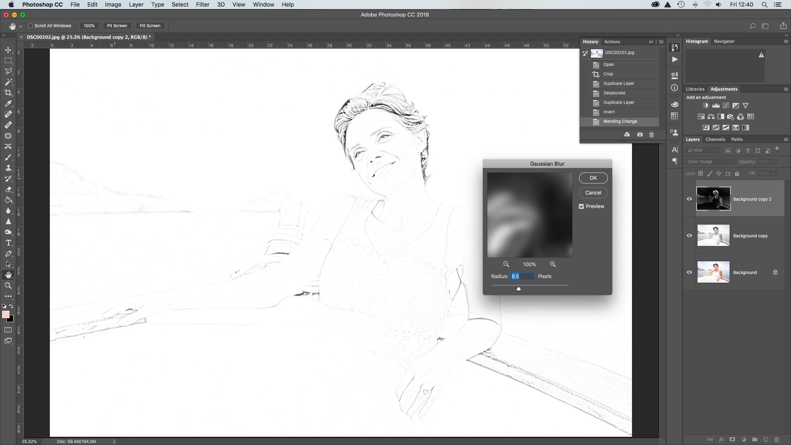The image size is (791, 445).
Task: Toggle visibility of Background copy 2 layer
Action: pos(690,199)
